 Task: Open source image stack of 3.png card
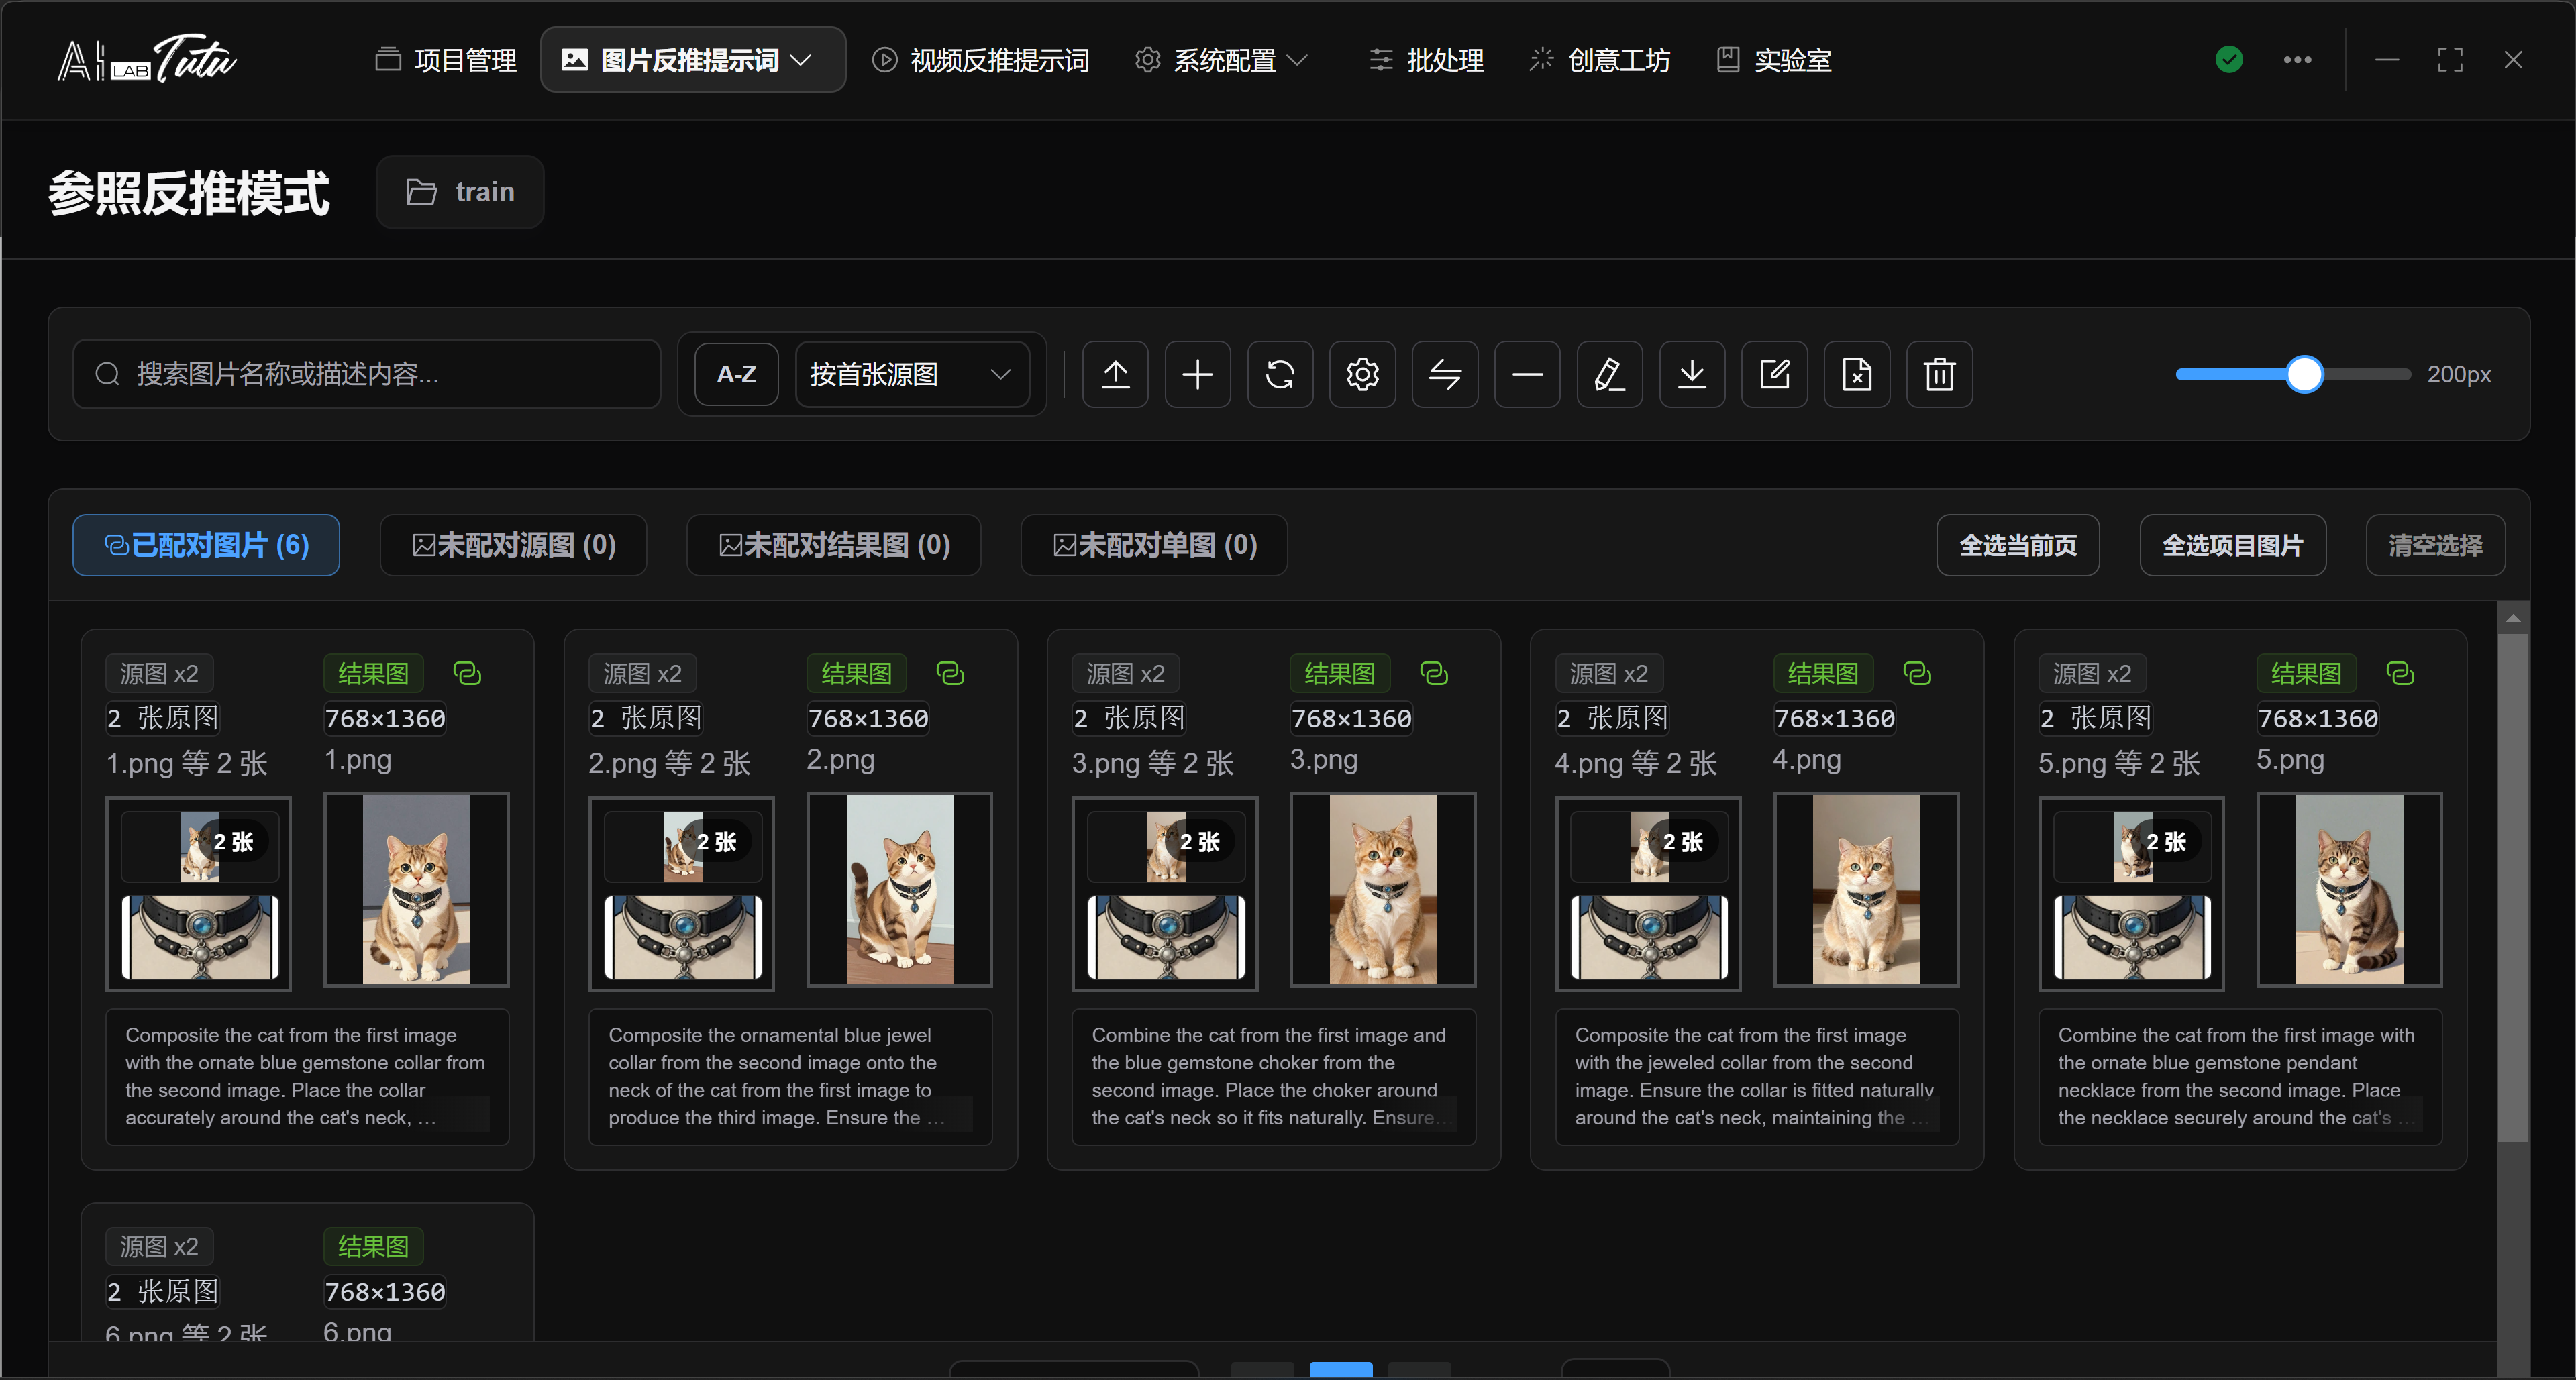point(1165,894)
